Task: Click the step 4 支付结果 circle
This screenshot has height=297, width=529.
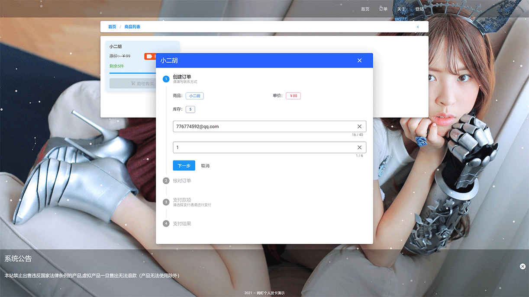Action: pyautogui.click(x=166, y=224)
